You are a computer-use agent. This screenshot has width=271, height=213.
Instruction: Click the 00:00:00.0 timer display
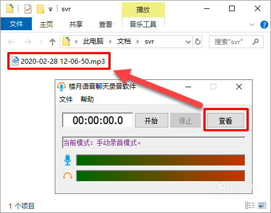coord(98,120)
